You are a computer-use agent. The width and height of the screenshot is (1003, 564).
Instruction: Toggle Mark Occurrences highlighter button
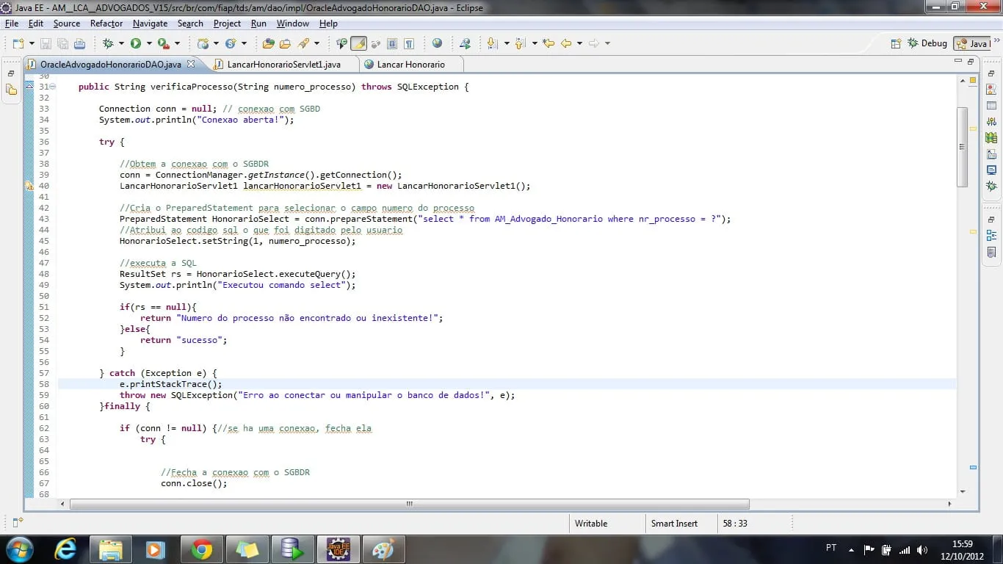coord(358,43)
